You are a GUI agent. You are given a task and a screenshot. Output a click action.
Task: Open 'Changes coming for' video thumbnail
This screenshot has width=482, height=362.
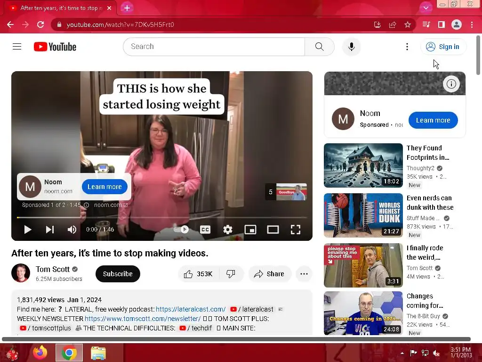pos(363,313)
